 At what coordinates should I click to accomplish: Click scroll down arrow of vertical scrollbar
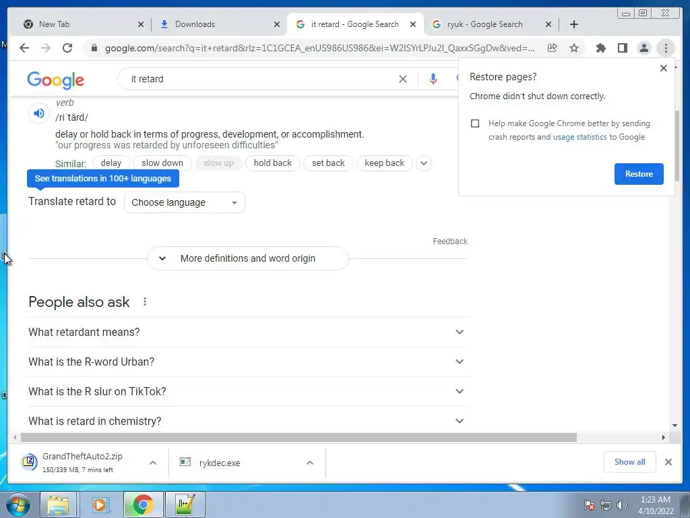[675, 426]
